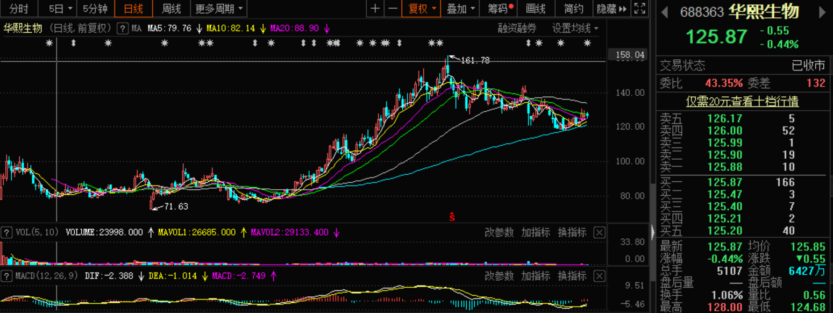Screen dimensions: 833x313
Task: Click the stock code 688363
Action: (x=702, y=12)
